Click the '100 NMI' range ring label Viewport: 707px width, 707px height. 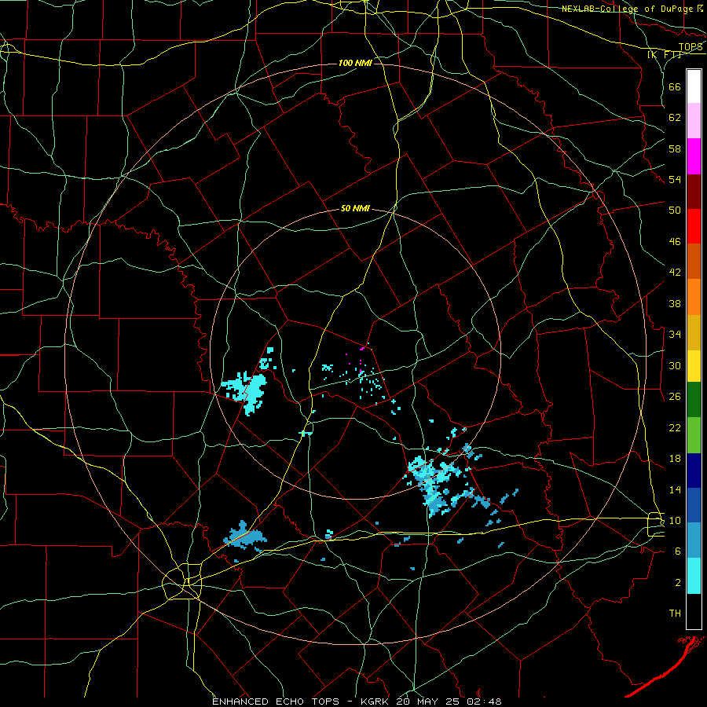[355, 63]
